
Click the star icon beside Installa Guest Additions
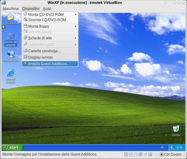(x=25, y=63)
